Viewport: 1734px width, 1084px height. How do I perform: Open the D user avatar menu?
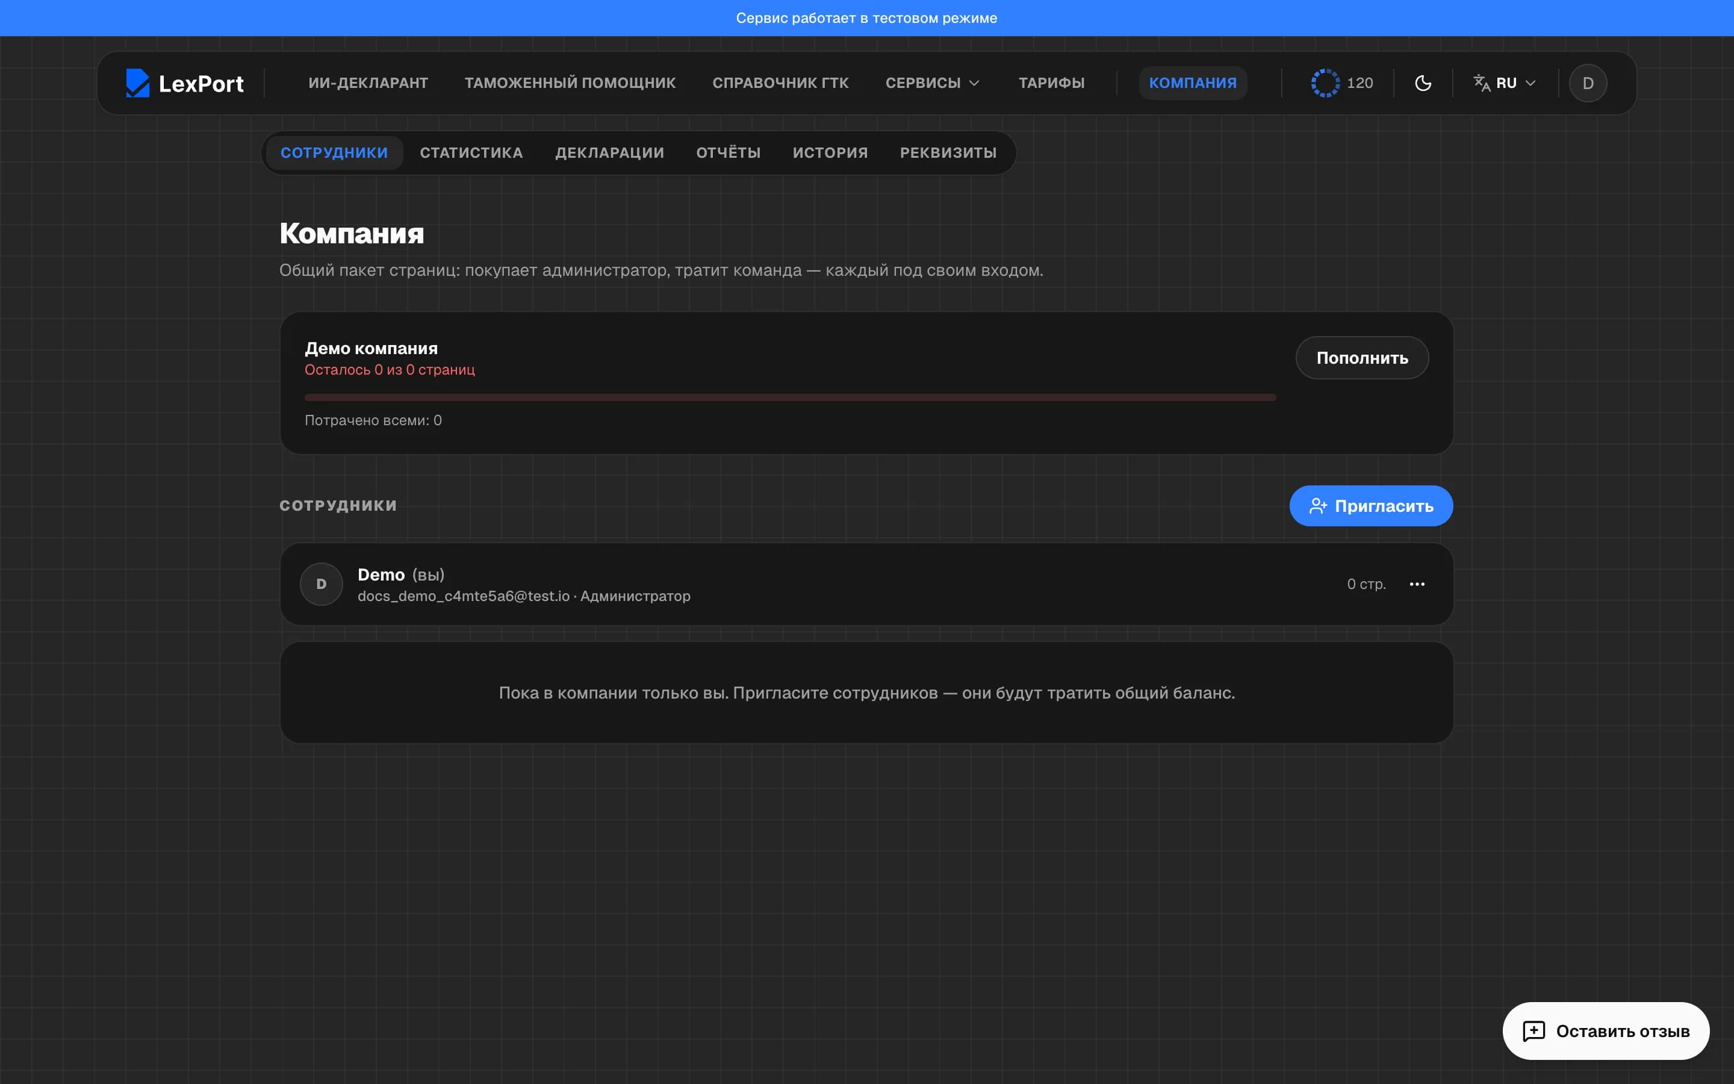point(1588,83)
